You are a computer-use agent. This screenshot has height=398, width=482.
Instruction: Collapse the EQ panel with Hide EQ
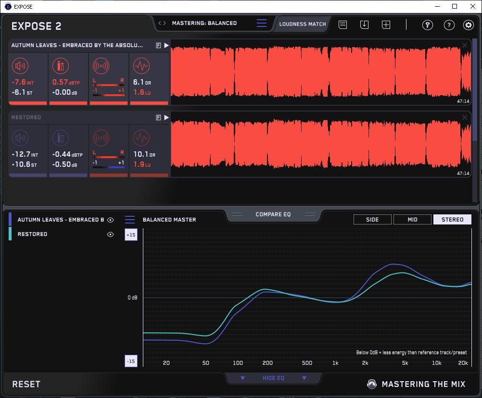tap(273, 378)
